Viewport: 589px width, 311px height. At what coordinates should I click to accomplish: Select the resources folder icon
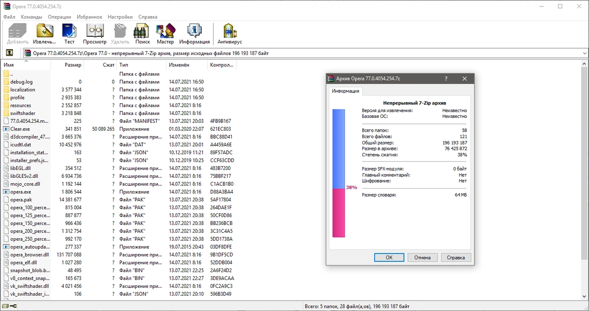point(6,105)
